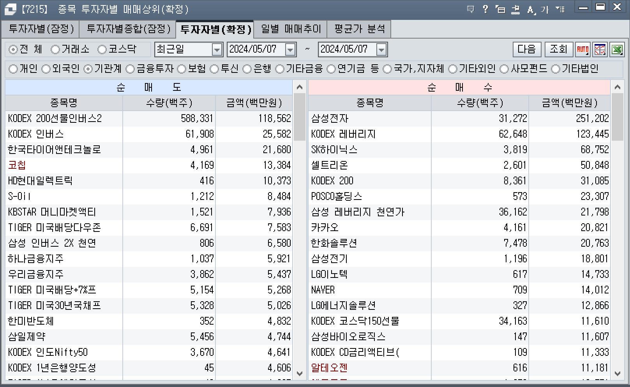
Task: Select the 연기금 등 radio button
Action: (x=331, y=69)
